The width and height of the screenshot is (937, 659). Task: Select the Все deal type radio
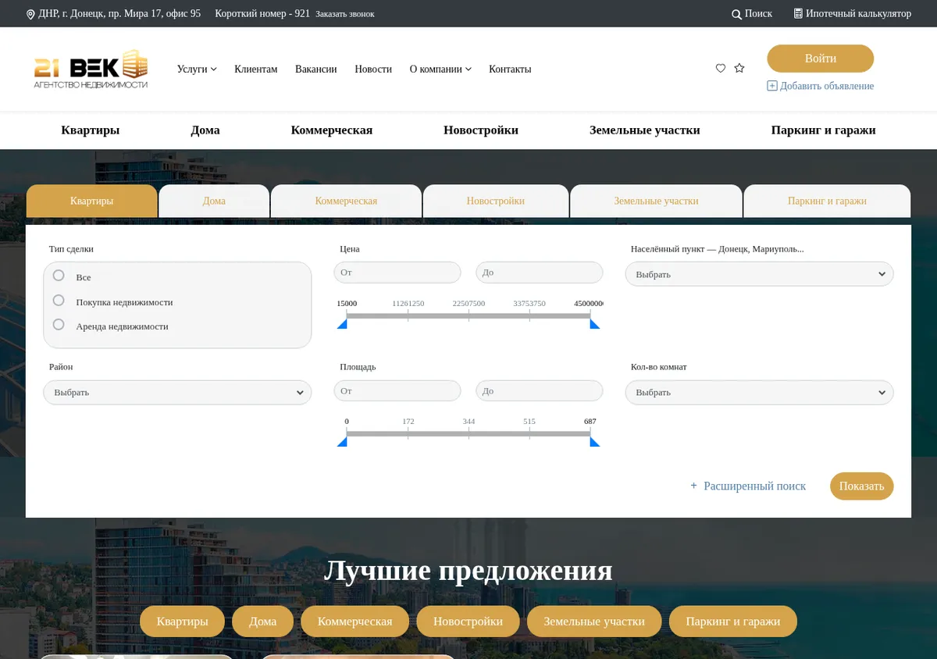[x=59, y=276]
